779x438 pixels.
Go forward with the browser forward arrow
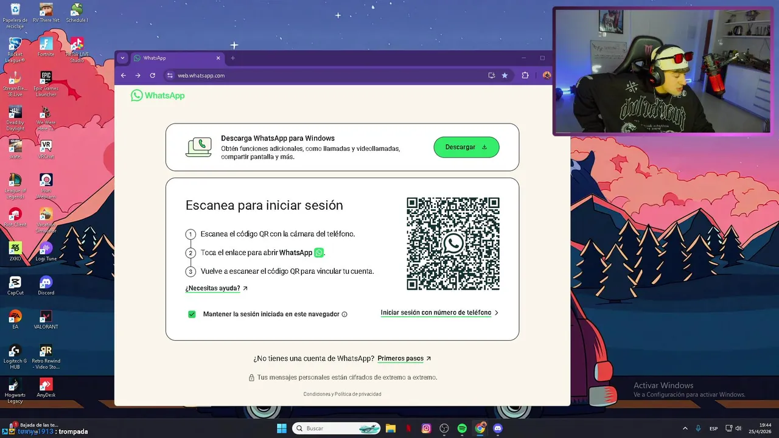138,75
